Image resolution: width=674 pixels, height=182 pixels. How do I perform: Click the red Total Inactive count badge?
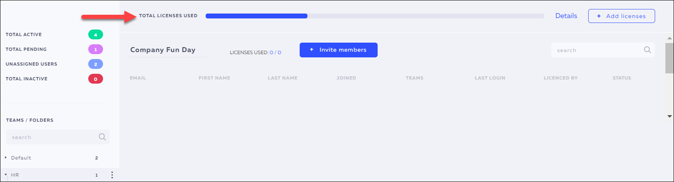(x=96, y=79)
